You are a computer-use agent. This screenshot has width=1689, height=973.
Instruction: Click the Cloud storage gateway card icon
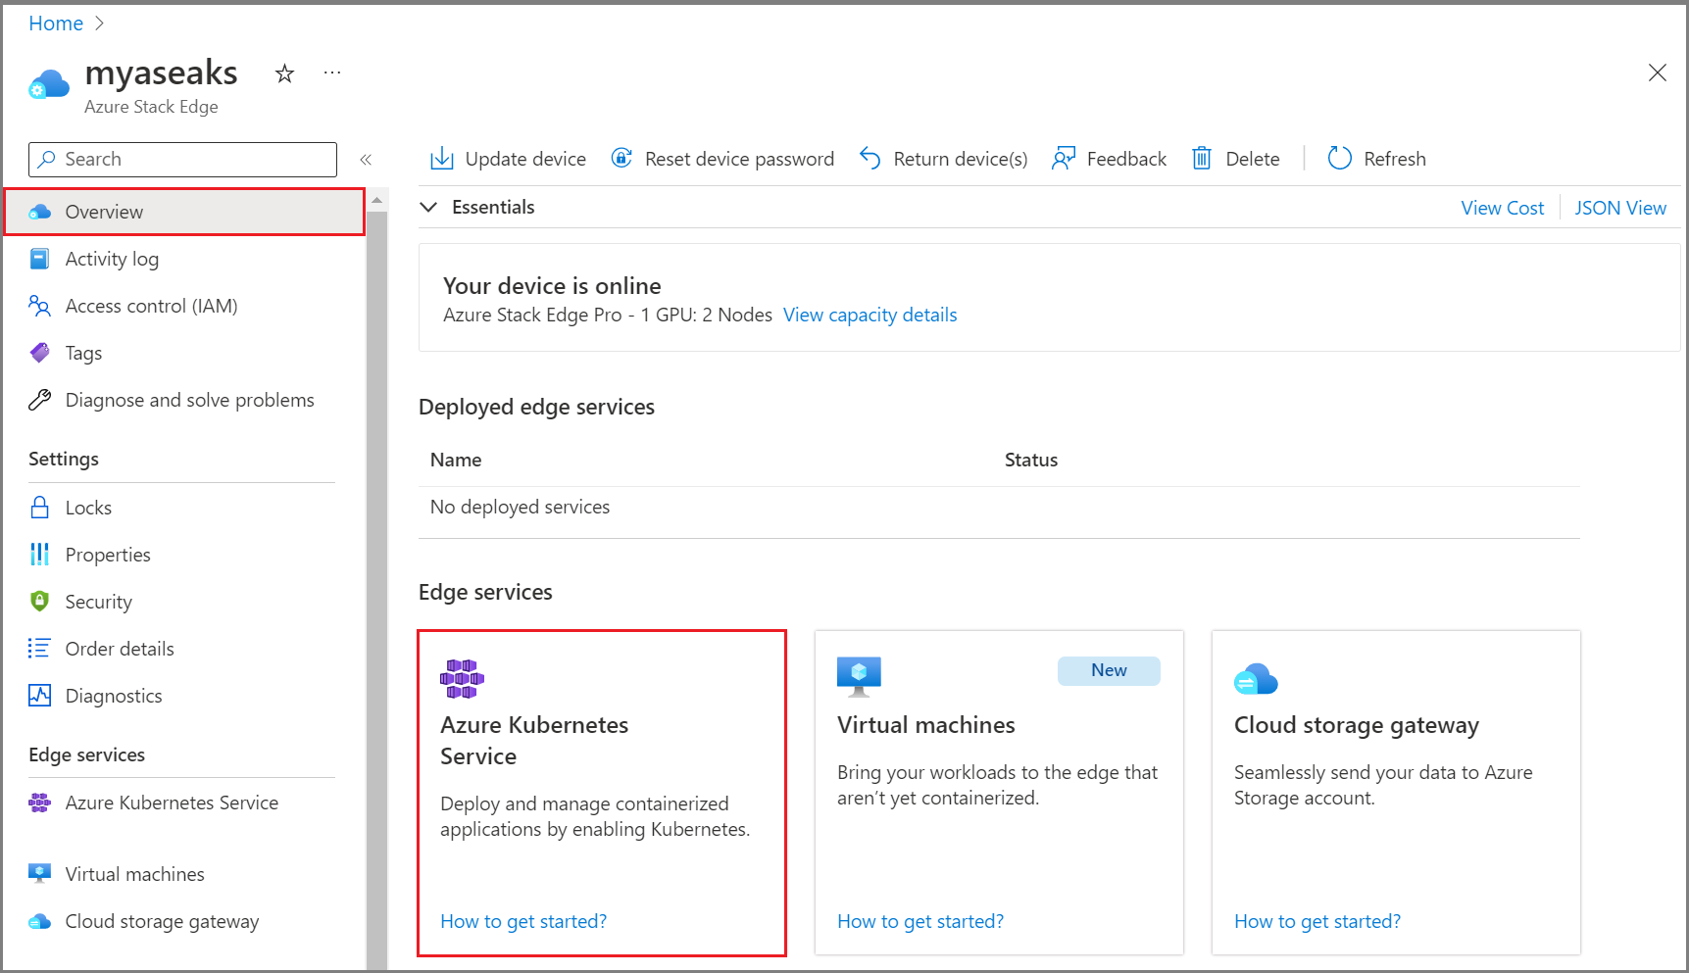(1256, 679)
